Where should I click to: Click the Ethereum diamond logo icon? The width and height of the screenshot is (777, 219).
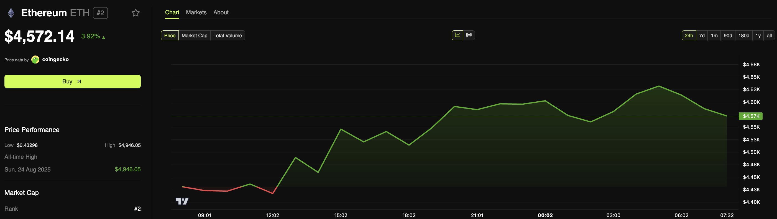11,13
